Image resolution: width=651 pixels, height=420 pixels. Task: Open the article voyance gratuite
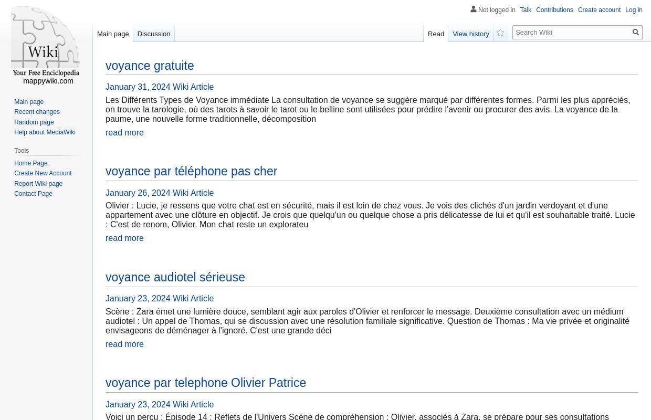tap(150, 66)
